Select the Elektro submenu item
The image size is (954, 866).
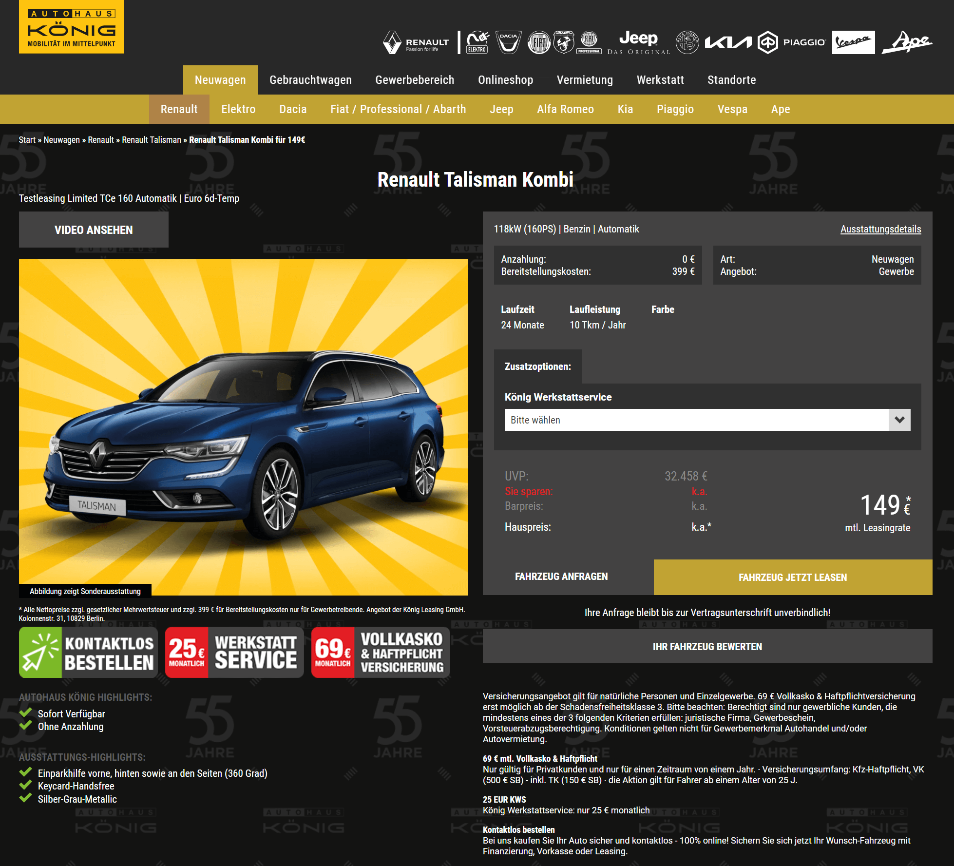click(x=238, y=109)
